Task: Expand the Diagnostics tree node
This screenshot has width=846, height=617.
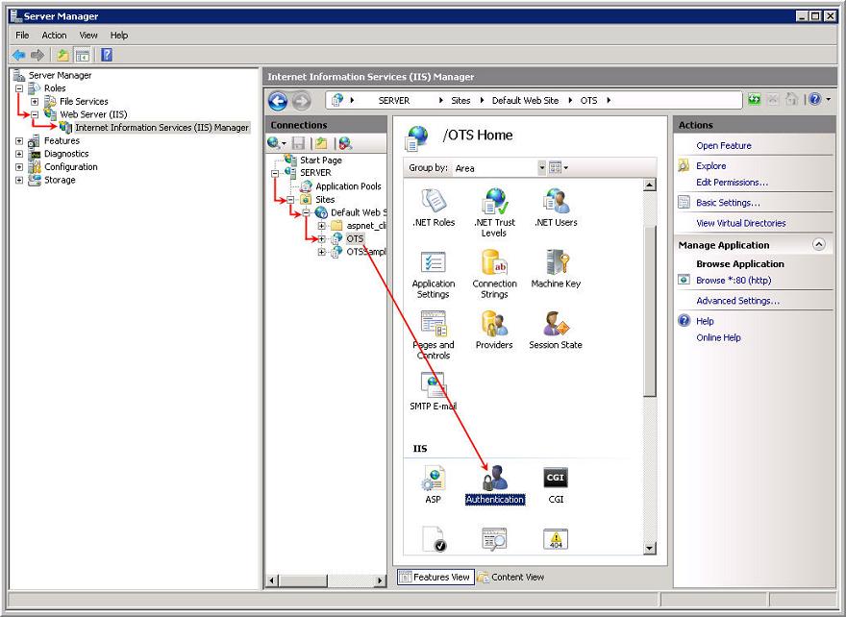Action: click(x=19, y=154)
